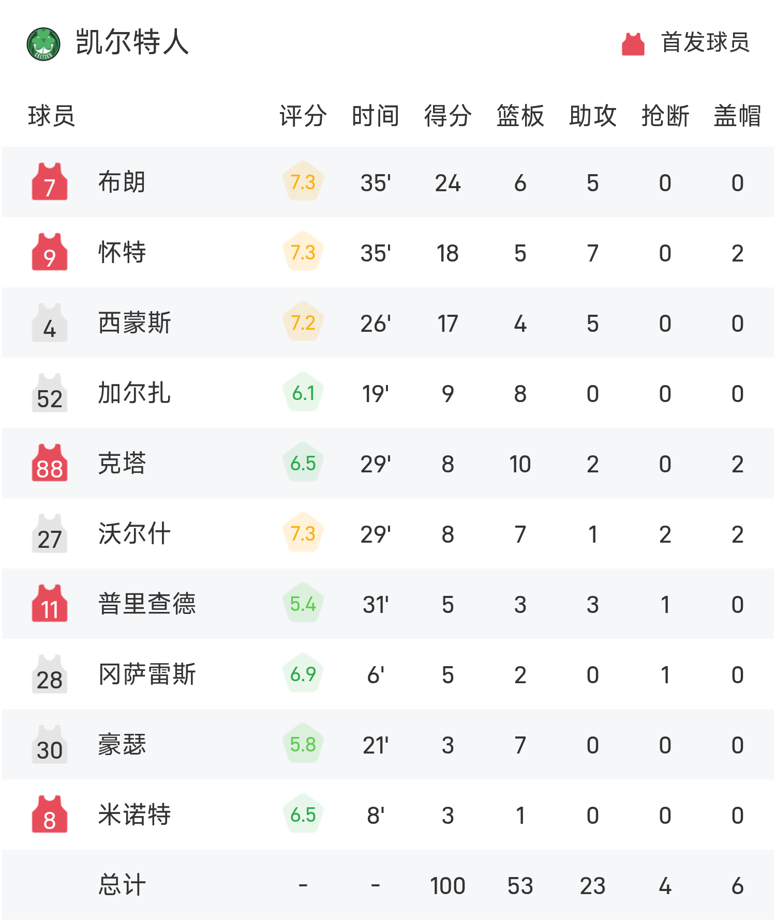Image resolution: width=776 pixels, height=922 pixels.
Task: Click jersey number 52 icon
Action: [50, 393]
